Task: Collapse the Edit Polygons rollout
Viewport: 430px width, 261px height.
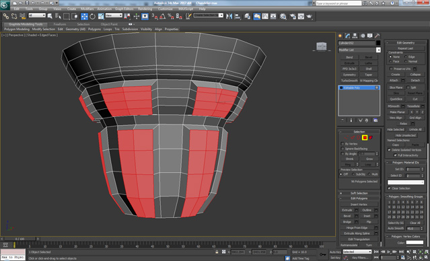Action: pos(359,198)
